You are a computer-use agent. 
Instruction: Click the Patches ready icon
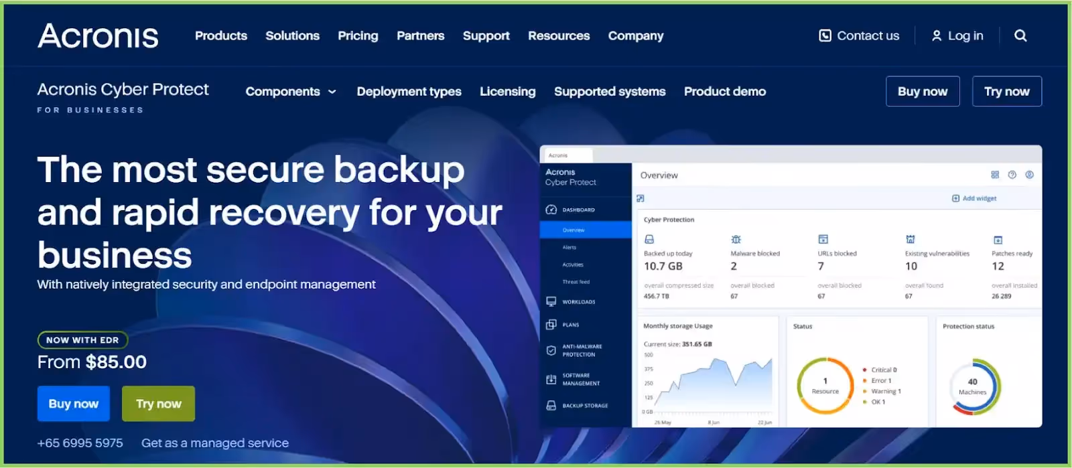[998, 240]
